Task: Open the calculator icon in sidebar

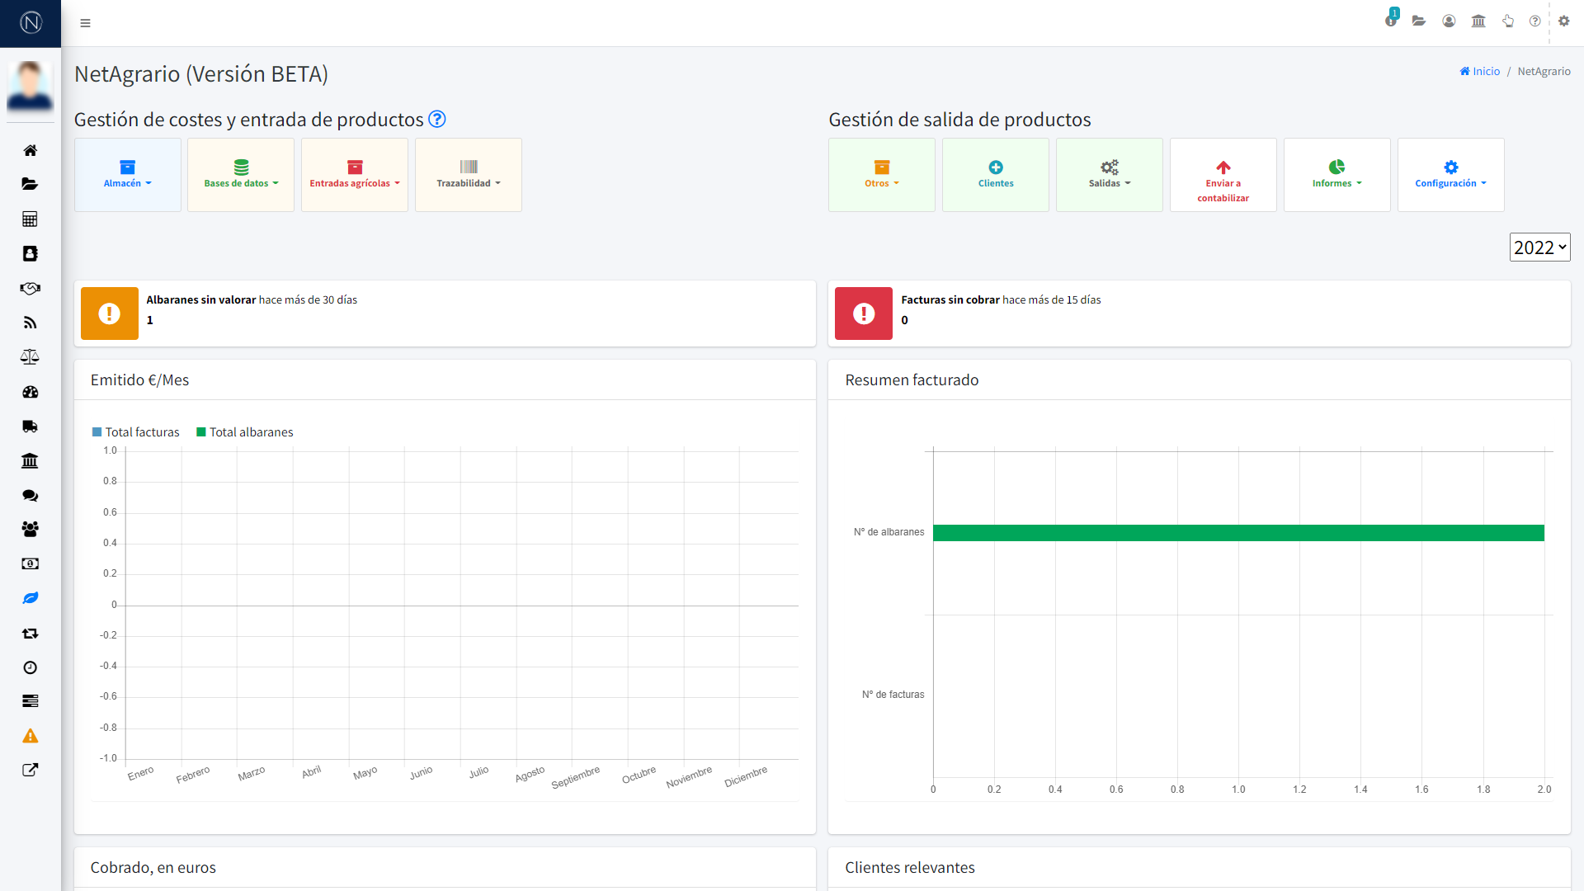Action: pos(30,219)
